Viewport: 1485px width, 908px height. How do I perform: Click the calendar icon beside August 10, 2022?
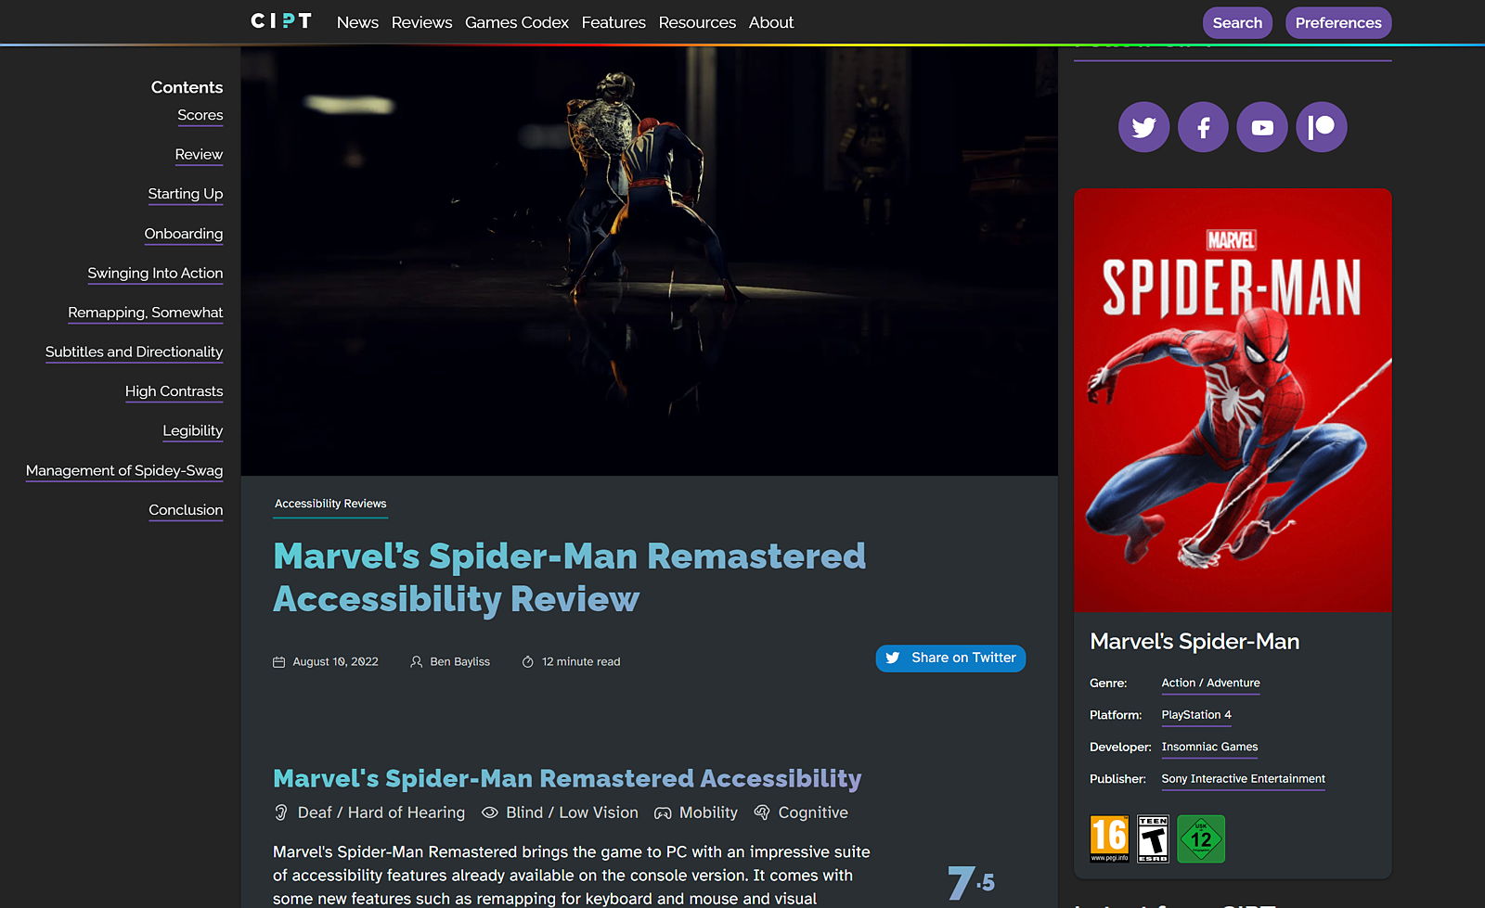278,662
